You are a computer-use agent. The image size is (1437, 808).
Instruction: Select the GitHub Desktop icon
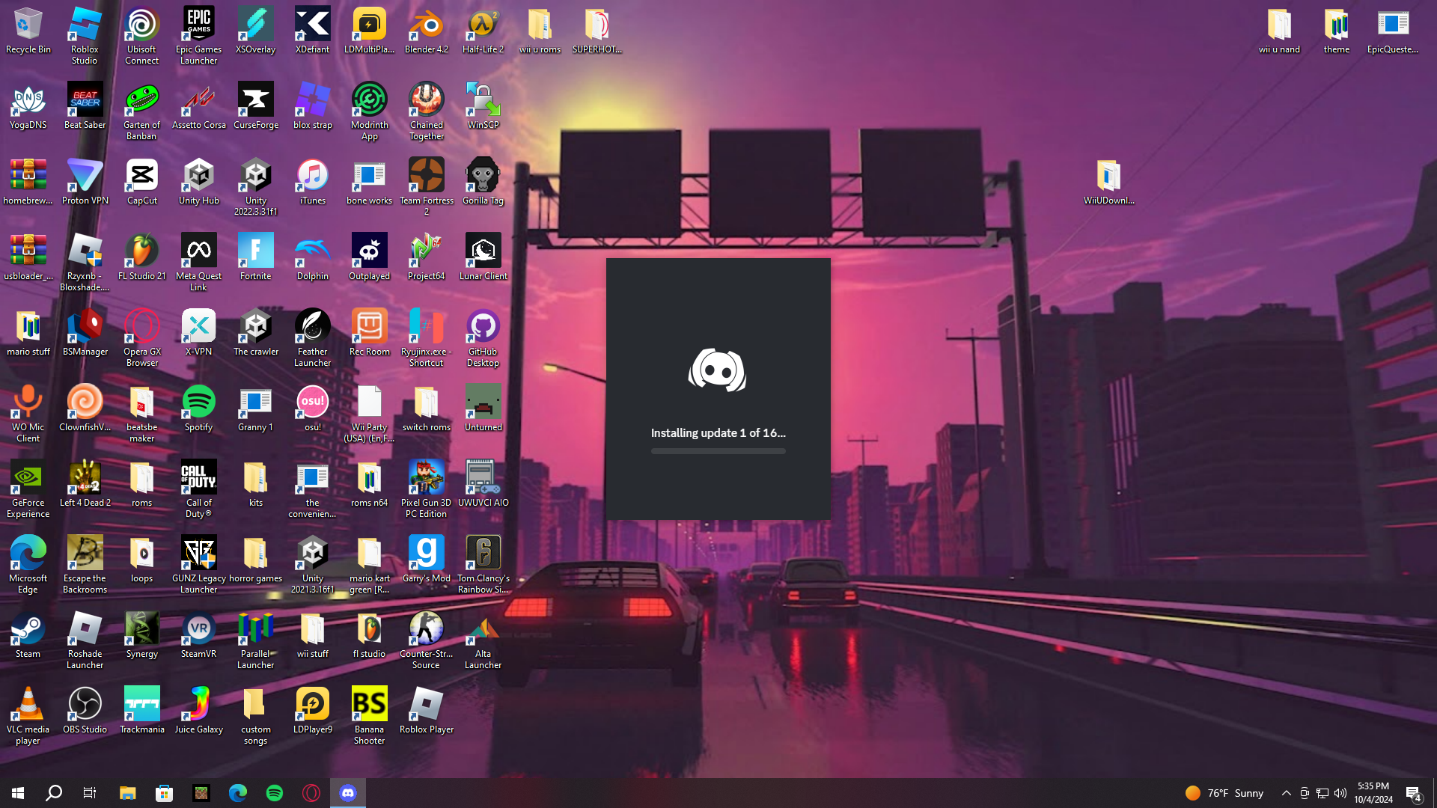[483, 339]
